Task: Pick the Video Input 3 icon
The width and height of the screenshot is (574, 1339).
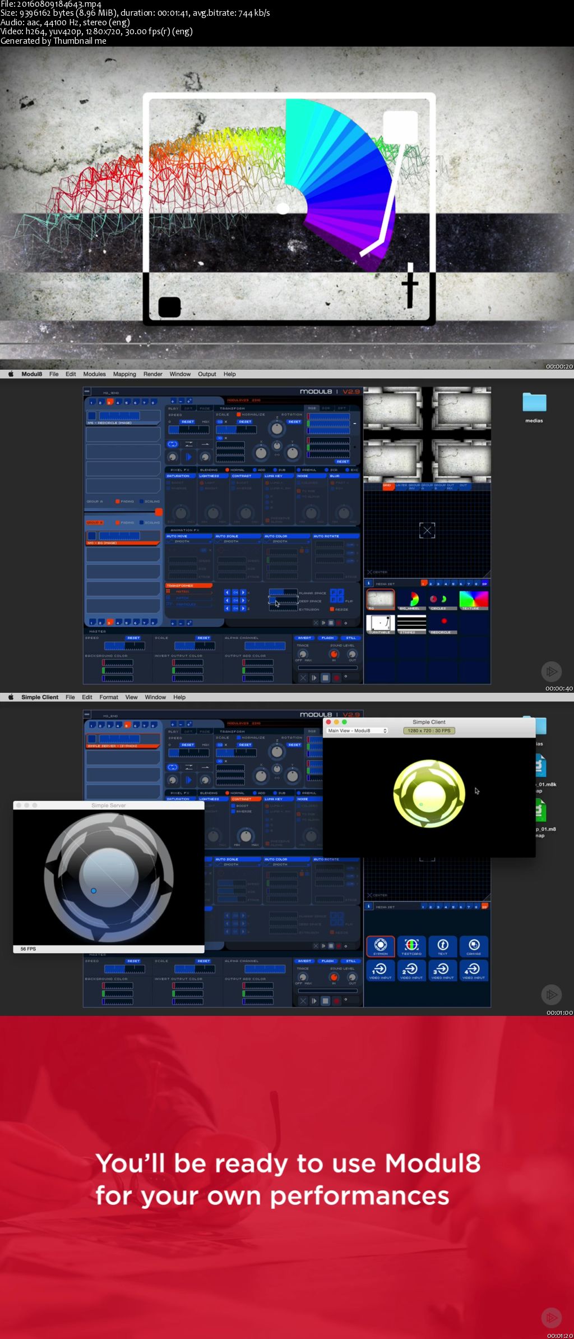Action: tap(443, 970)
